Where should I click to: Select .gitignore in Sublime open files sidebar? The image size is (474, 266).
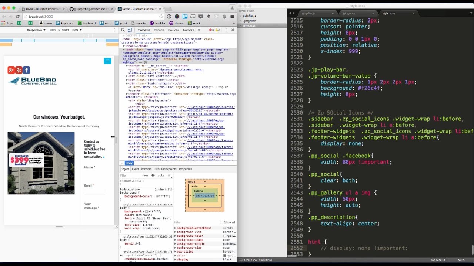tap(249, 21)
